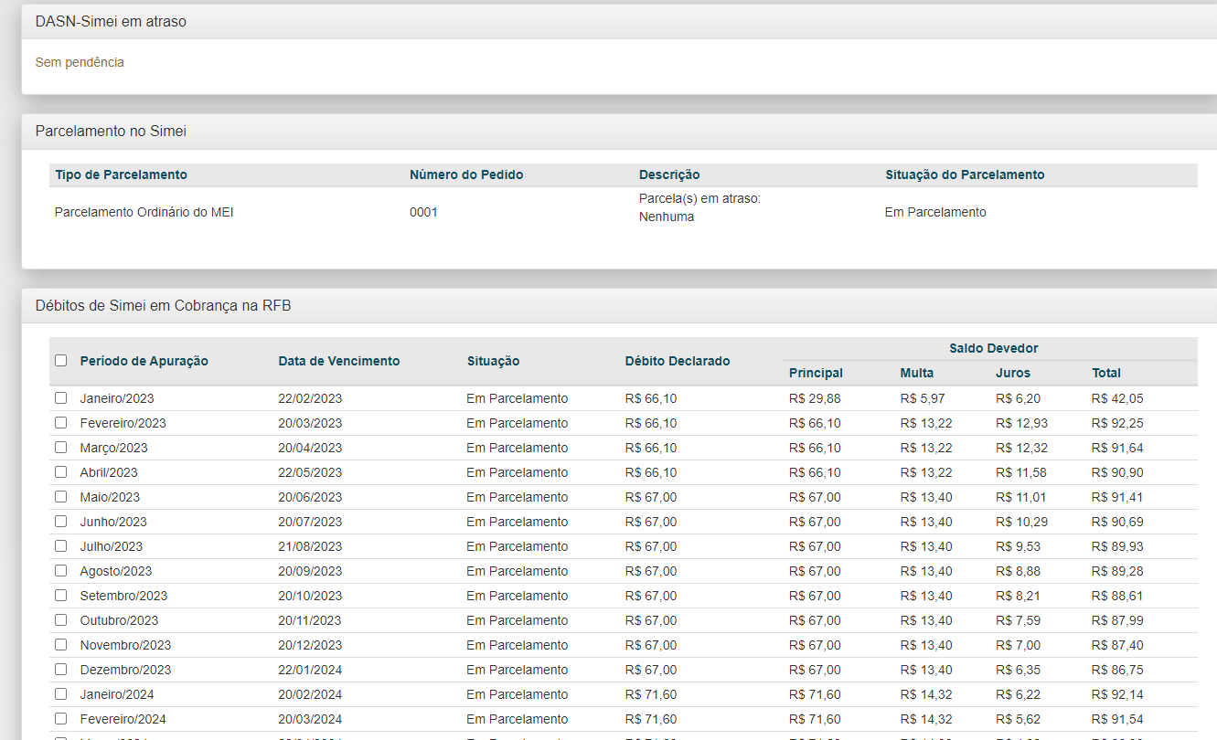Click interest 'R$ 5,62' in Fevereiro/2024 row
Viewport: 1217px width, 740px height.
1018,719
